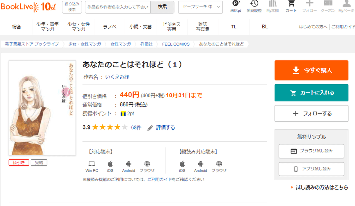Click the star rating display
The height and width of the screenshot is (206, 355).
point(110,128)
